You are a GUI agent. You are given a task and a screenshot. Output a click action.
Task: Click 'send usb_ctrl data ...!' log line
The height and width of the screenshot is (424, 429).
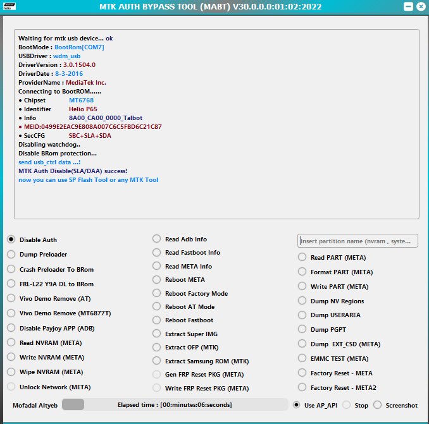point(49,162)
